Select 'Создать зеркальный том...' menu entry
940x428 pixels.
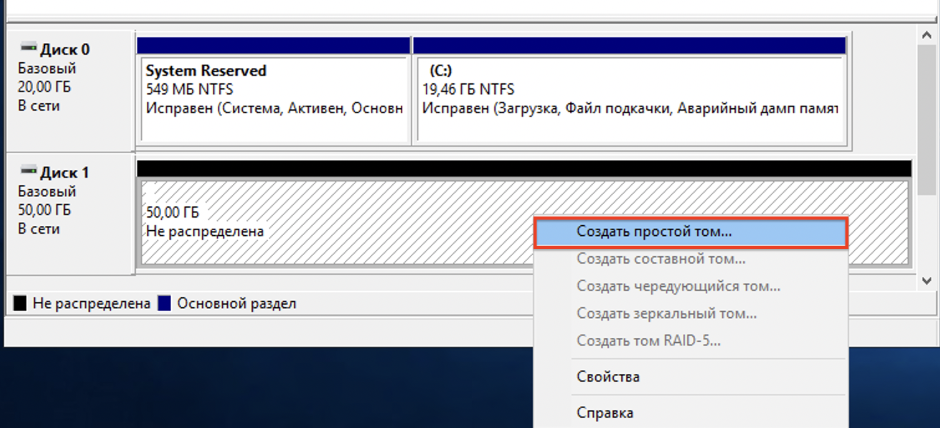pyautogui.click(x=691, y=314)
